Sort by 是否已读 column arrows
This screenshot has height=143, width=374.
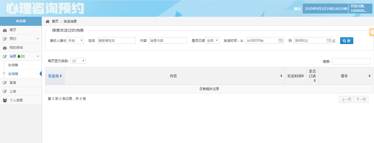314,81
